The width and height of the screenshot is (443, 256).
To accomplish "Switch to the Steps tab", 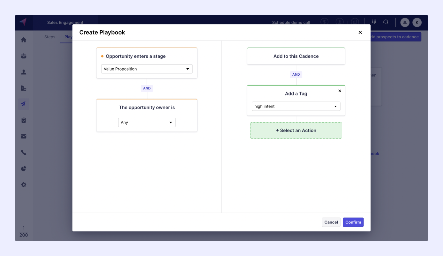I will 49,37.
